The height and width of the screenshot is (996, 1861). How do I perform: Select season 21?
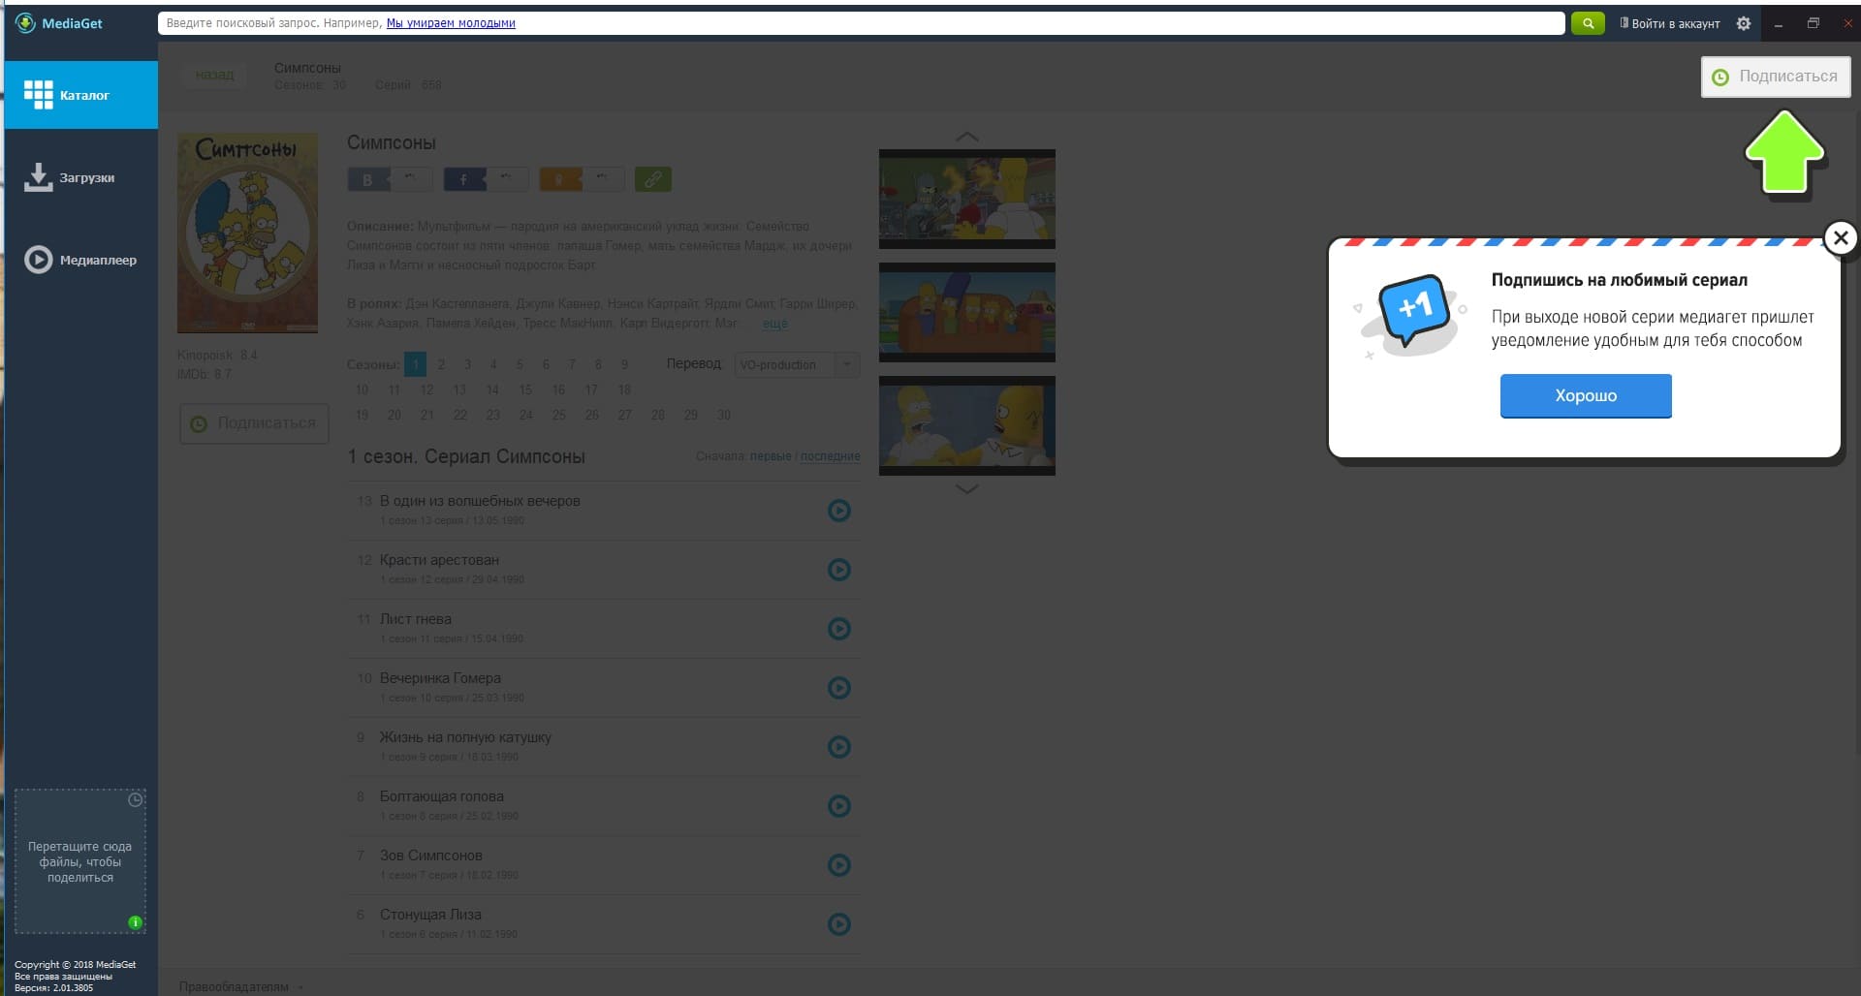coord(426,415)
